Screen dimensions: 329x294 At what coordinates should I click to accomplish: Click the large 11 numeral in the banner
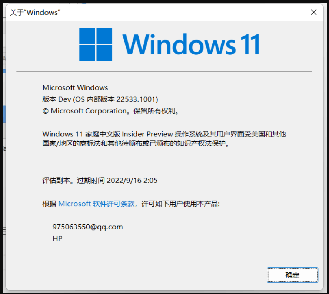pos(249,44)
